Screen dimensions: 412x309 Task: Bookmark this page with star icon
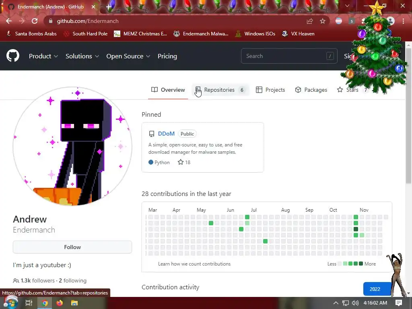[322, 21]
